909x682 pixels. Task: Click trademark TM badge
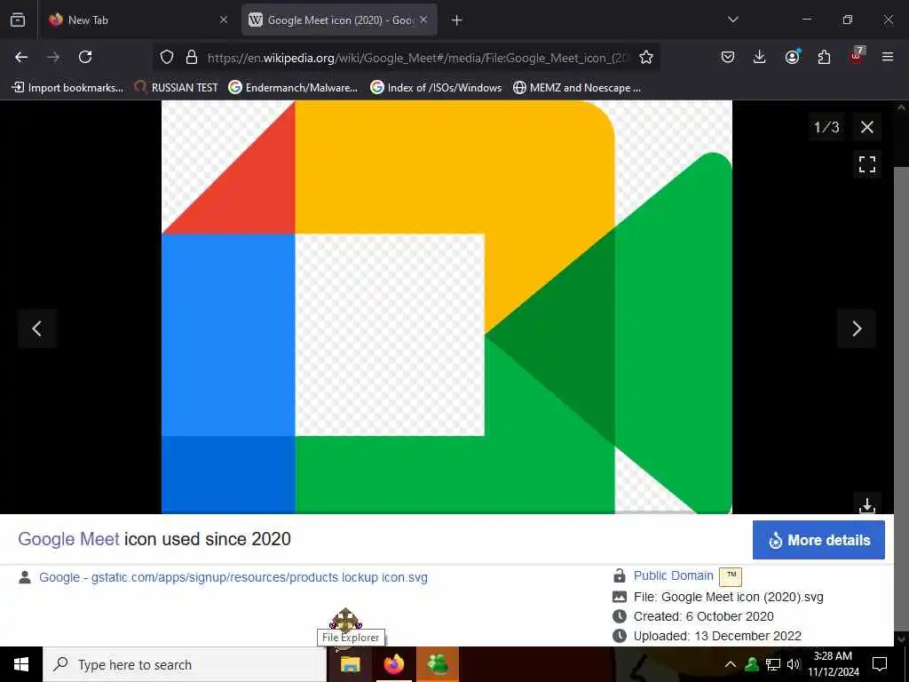731,576
